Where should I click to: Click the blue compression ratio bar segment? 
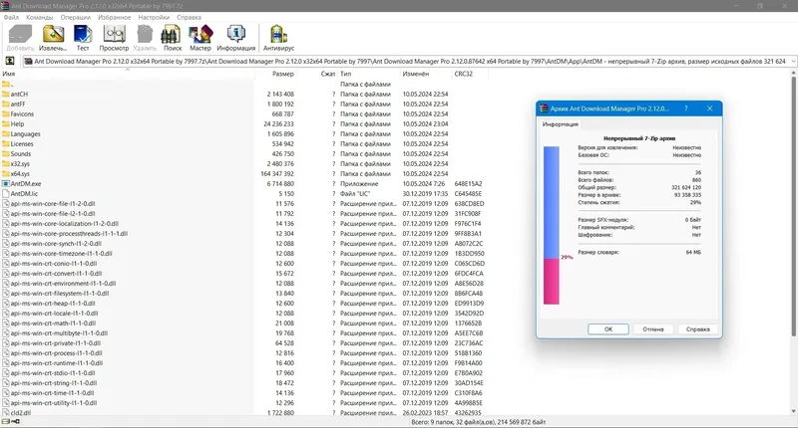(552, 203)
